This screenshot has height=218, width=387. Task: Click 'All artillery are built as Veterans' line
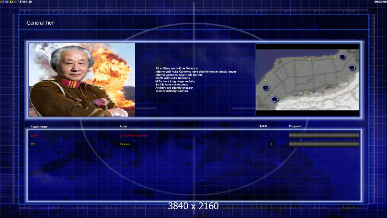pyautogui.click(x=176, y=68)
